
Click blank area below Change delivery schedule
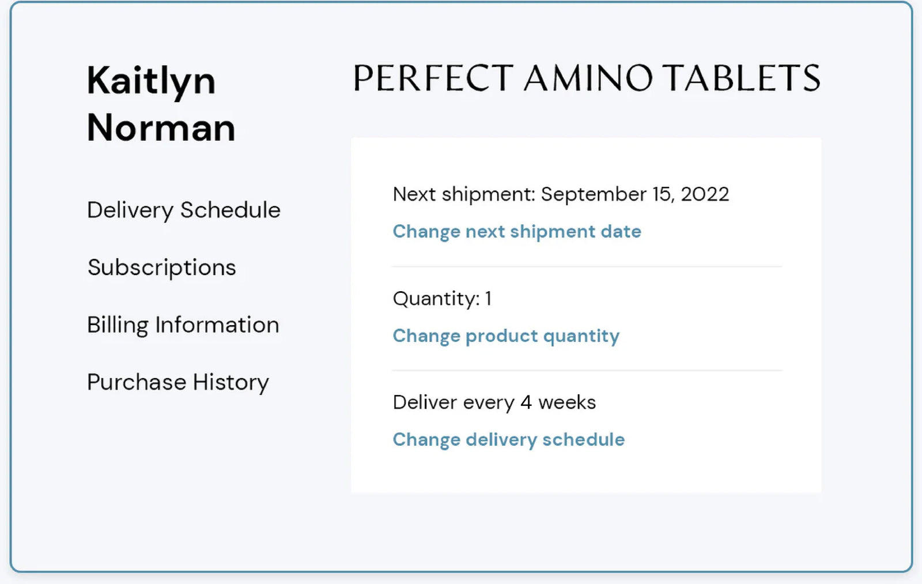(586, 473)
